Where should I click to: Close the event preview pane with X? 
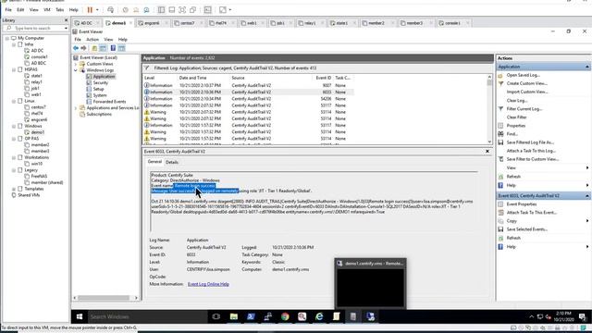click(487, 151)
